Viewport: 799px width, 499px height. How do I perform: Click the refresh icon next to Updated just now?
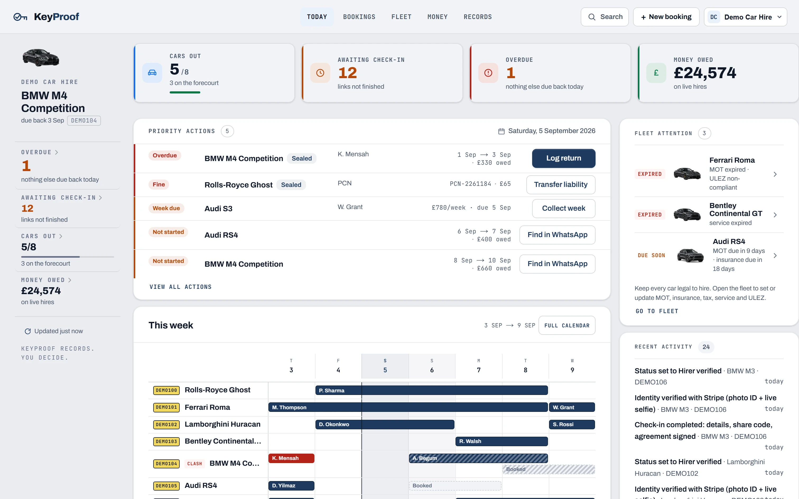coord(28,331)
